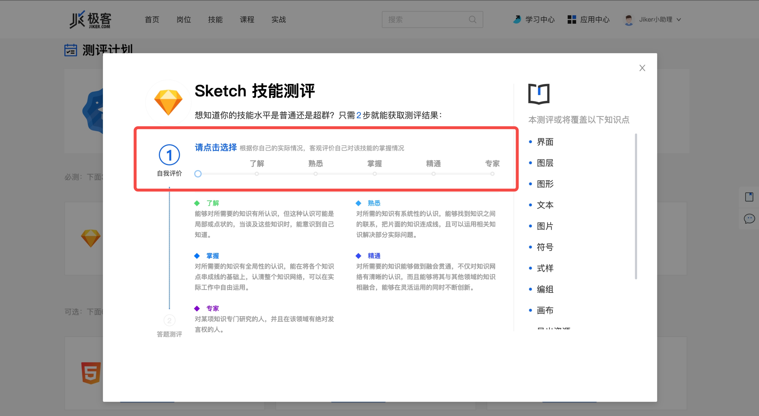
Task: Set self-rating slider to 熟悉
Action: (315, 174)
